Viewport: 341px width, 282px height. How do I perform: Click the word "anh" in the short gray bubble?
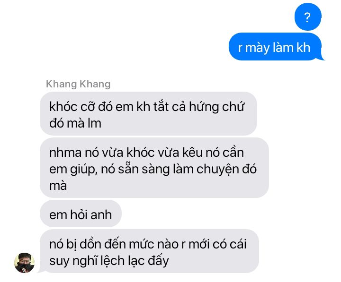click(101, 214)
